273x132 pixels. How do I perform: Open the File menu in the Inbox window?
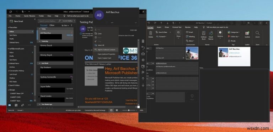10,16
